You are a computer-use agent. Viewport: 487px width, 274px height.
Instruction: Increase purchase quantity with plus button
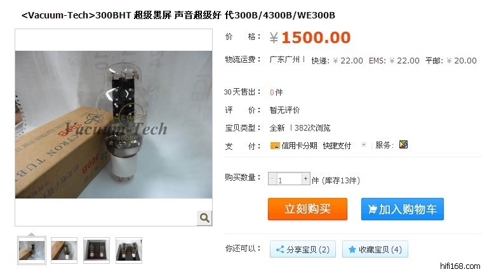click(305, 179)
